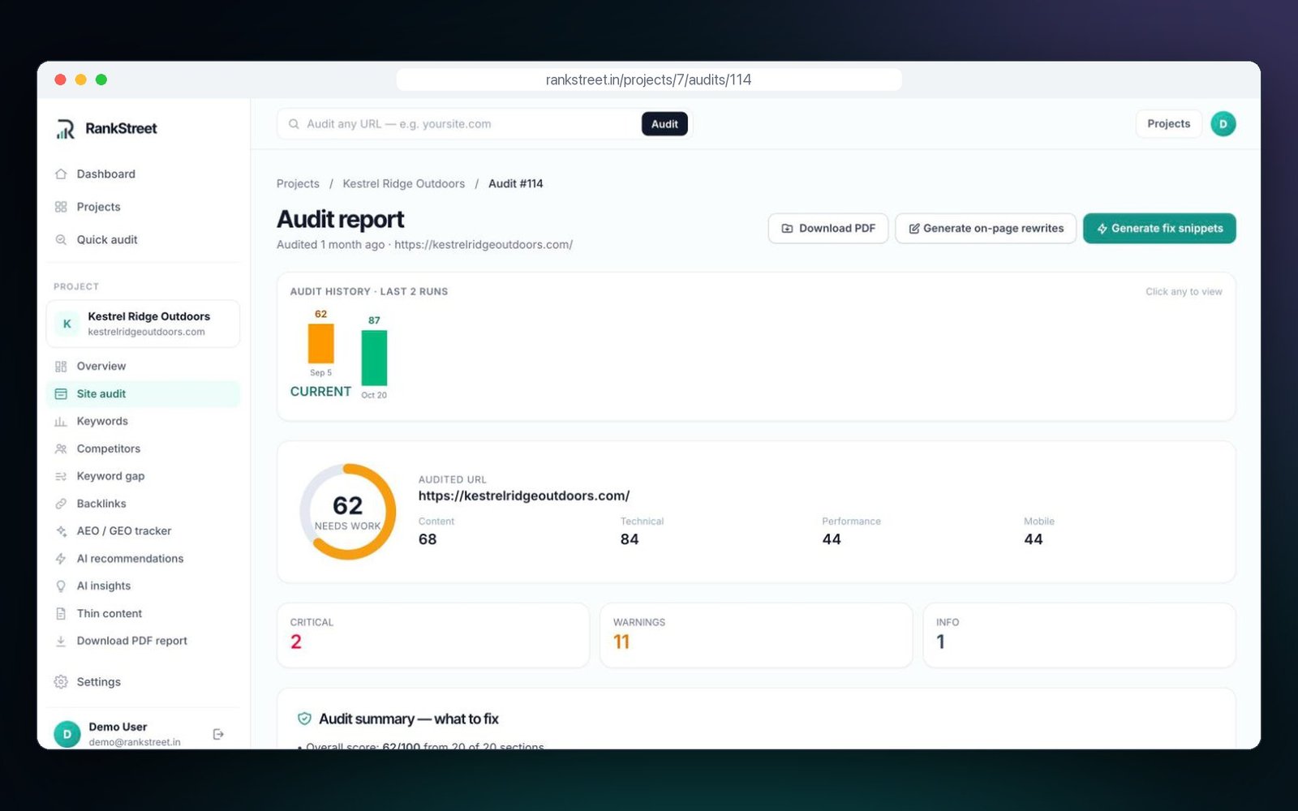This screenshot has height=811, width=1298.
Task: Click the Technical score 84
Action: (630, 539)
